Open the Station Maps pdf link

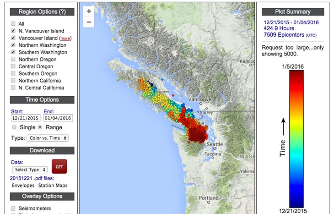tap(53, 186)
